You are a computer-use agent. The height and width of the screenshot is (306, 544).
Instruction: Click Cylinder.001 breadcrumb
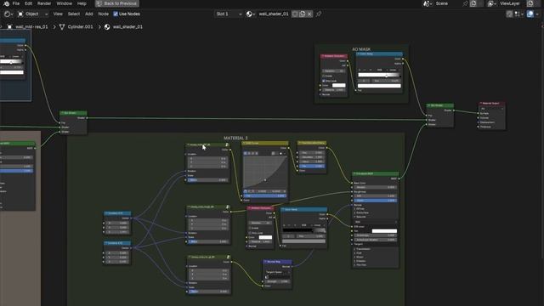80,26
